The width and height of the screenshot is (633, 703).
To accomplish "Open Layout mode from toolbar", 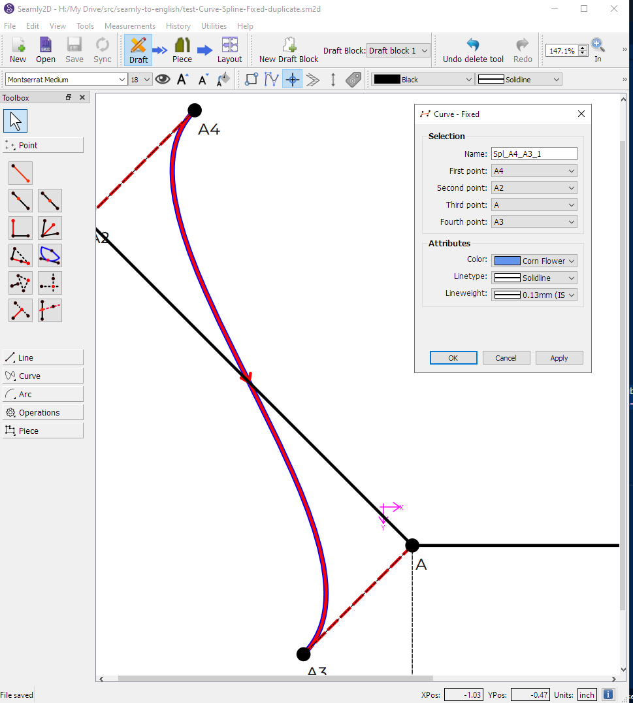I will 229,50.
